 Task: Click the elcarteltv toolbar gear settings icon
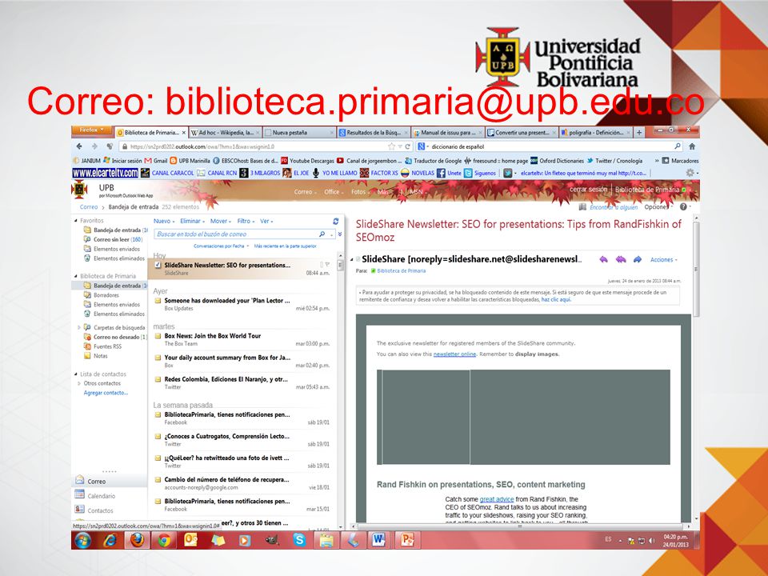[690, 173]
